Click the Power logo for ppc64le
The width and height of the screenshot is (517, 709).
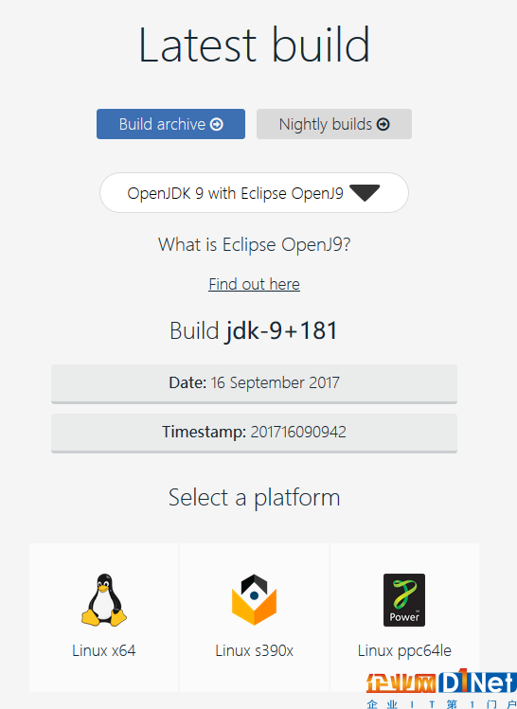(404, 600)
